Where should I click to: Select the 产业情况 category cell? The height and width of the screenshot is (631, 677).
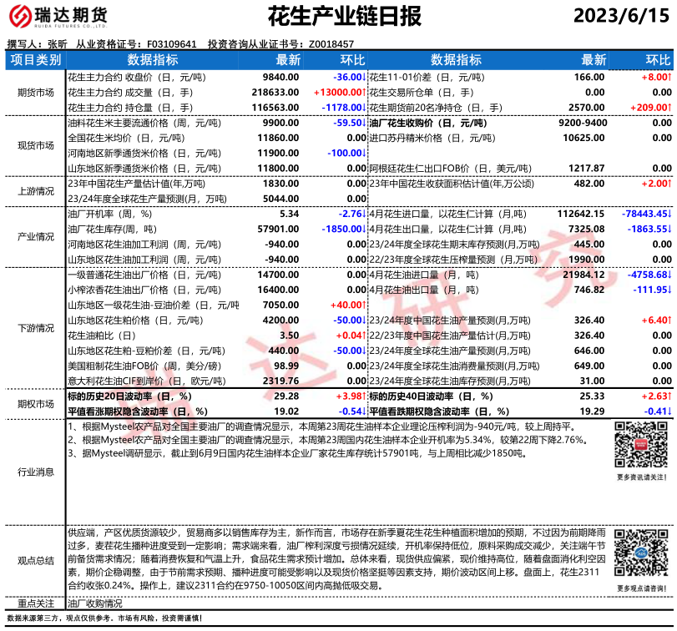pos(35,236)
